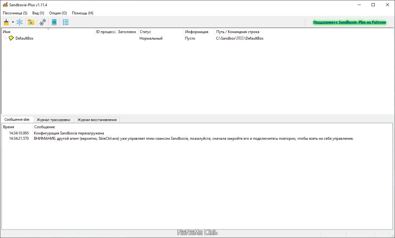Sort by the ID процесса column header

(106, 32)
